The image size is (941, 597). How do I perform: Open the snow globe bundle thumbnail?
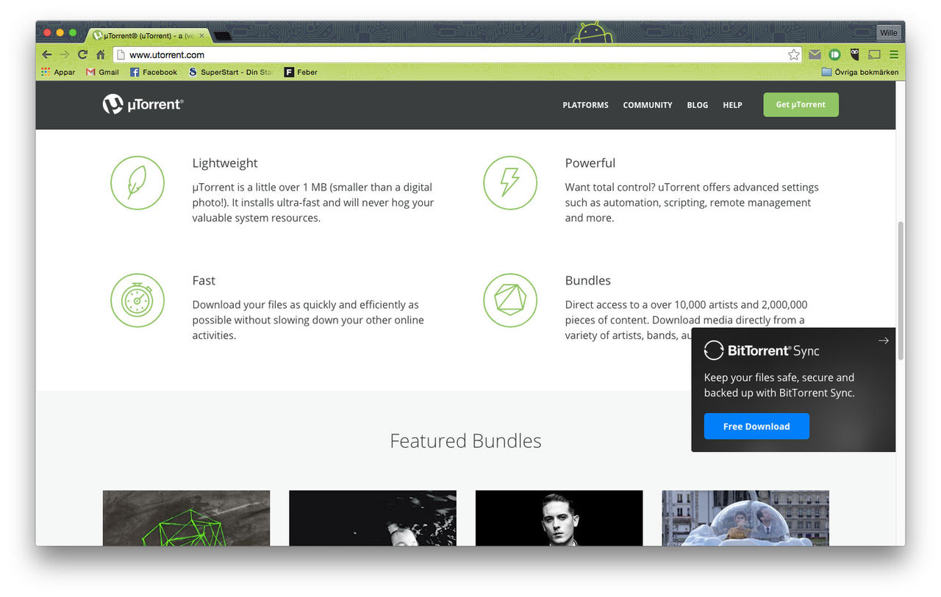coord(745,518)
